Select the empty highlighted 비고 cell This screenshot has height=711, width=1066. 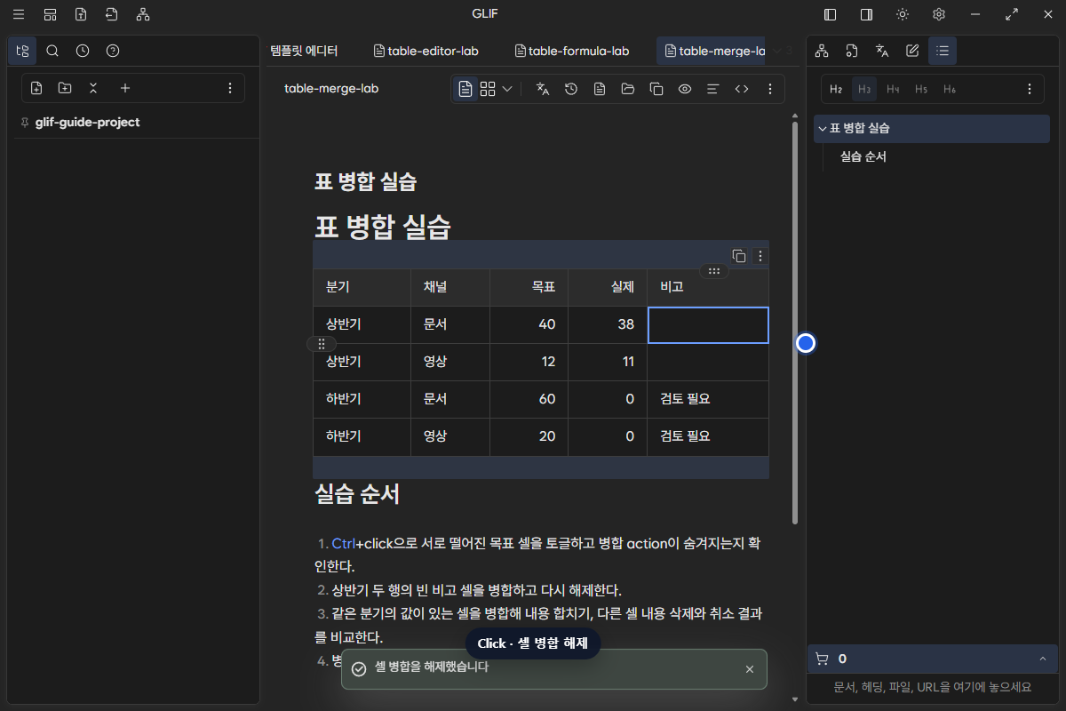(708, 324)
